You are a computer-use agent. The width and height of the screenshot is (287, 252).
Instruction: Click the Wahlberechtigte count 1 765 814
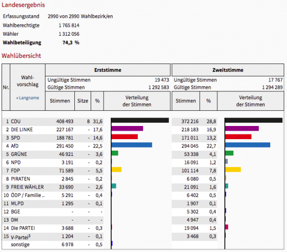pyautogui.click(x=69, y=25)
